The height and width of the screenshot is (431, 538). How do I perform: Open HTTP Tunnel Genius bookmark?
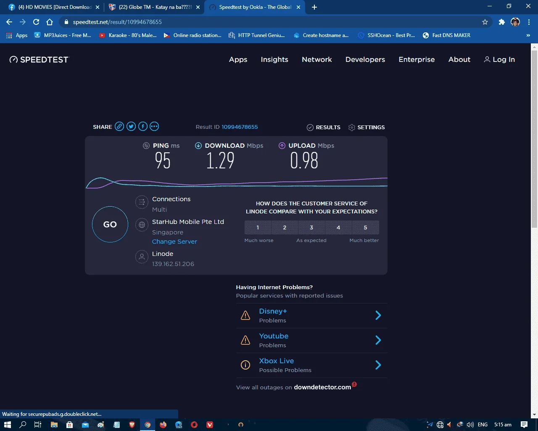(257, 35)
